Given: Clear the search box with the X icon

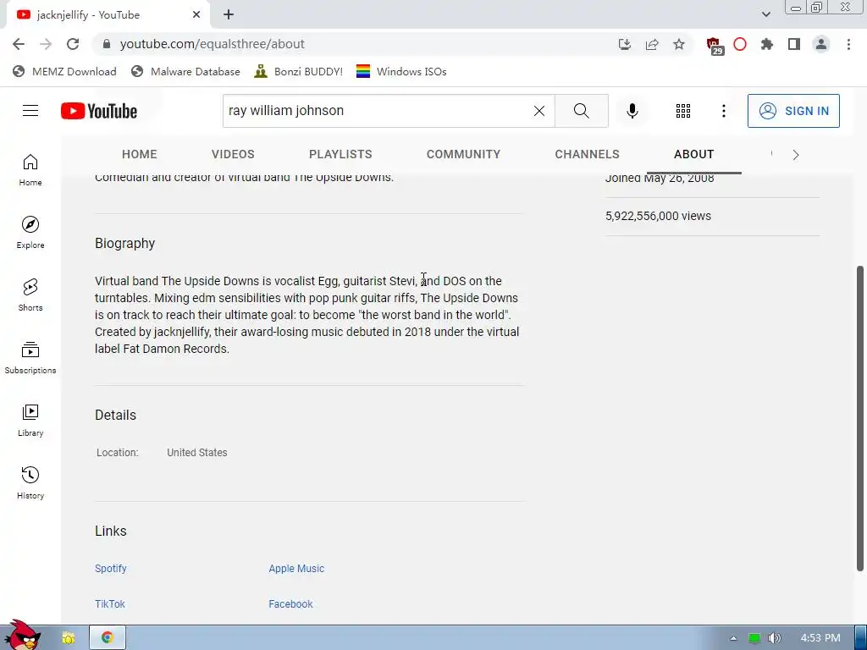Looking at the screenshot, I should 539,111.
